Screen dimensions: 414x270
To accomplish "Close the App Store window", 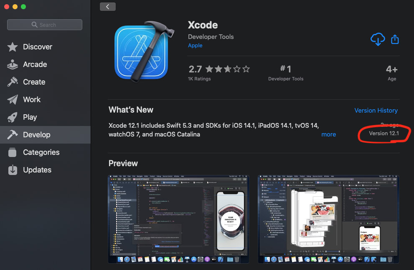I will pyautogui.click(x=7, y=7).
